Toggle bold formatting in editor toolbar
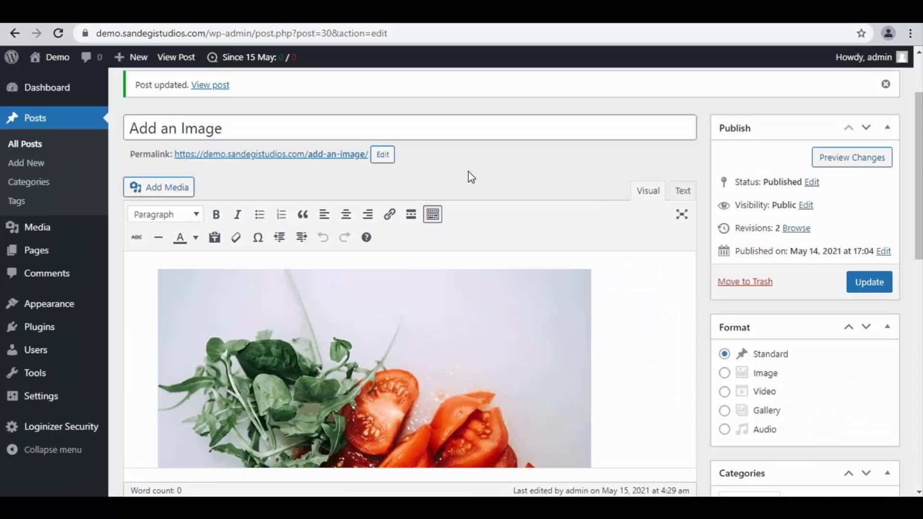The image size is (923, 519). click(216, 214)
